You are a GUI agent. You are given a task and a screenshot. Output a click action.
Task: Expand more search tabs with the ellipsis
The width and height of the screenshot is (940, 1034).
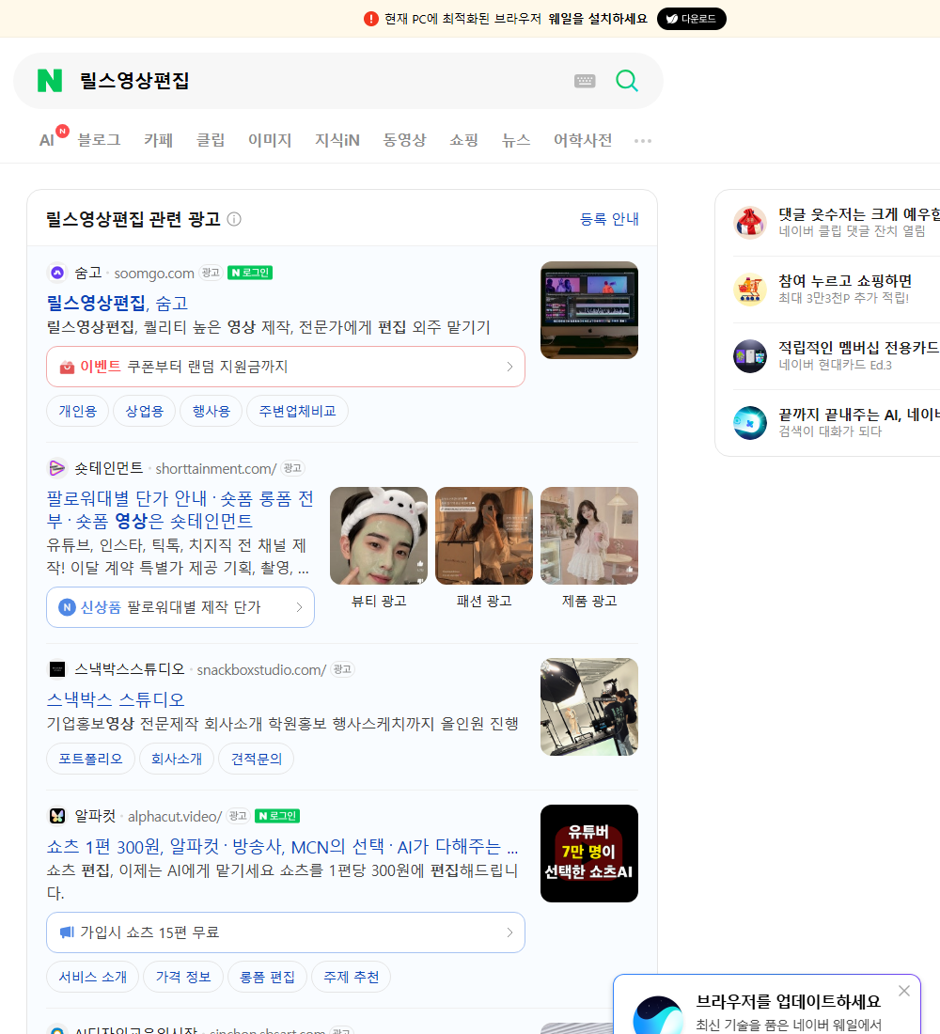click(x=643, y=140)
